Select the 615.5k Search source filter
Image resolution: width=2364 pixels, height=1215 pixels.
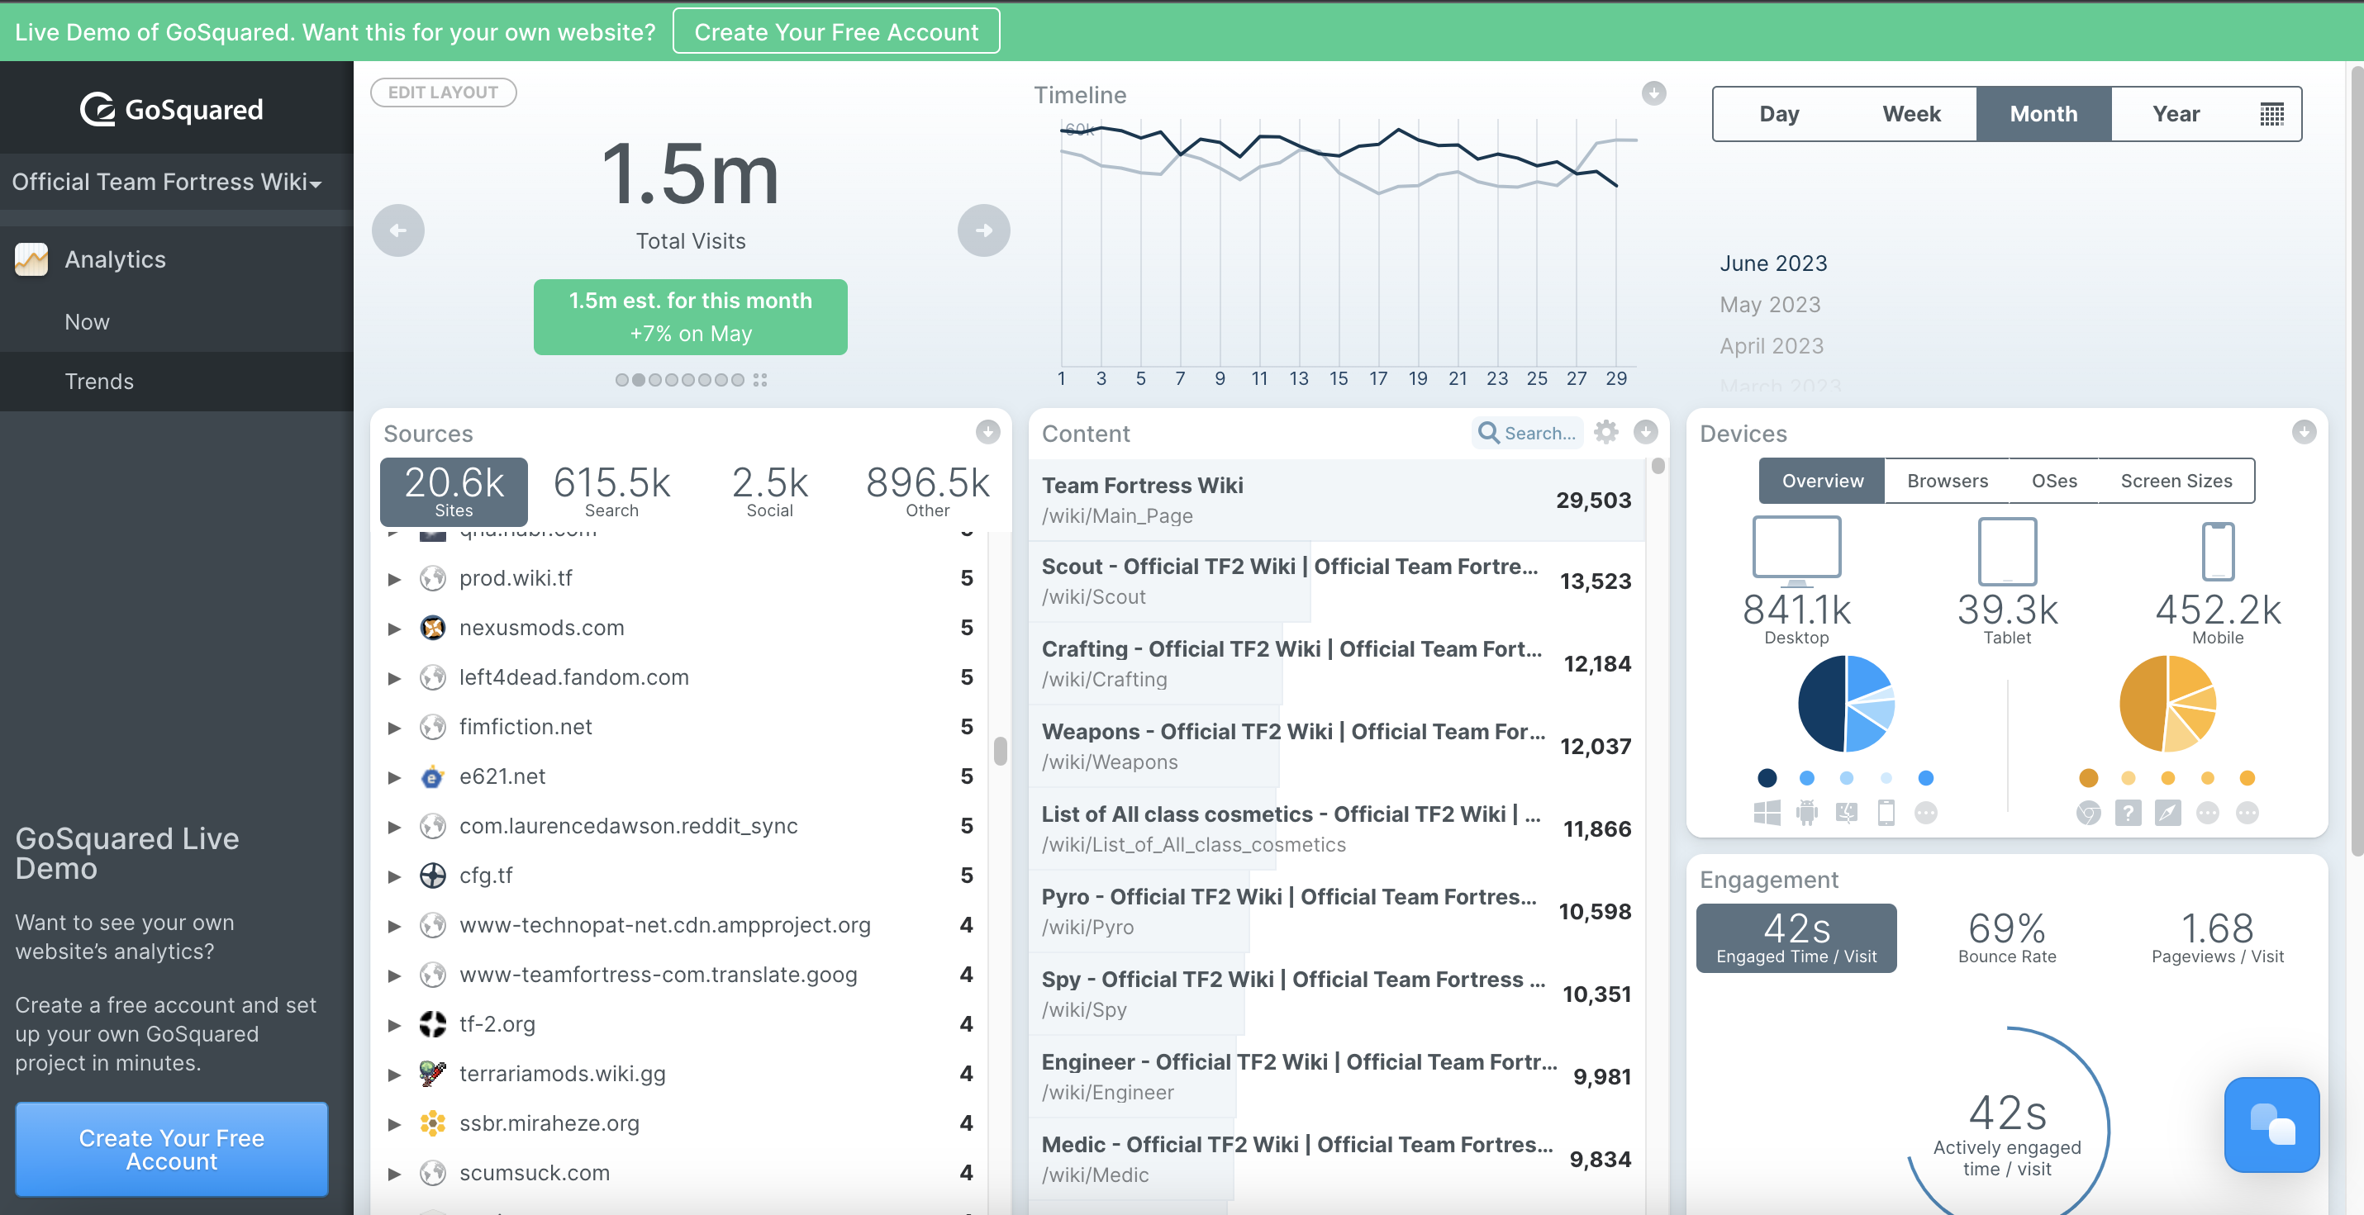(612, 491)
